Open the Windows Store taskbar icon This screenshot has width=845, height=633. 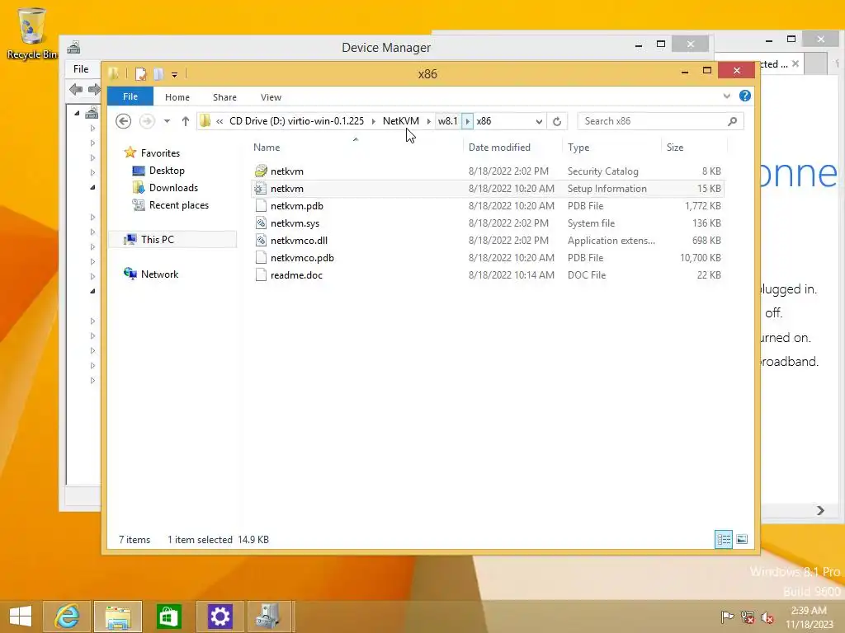168,616
